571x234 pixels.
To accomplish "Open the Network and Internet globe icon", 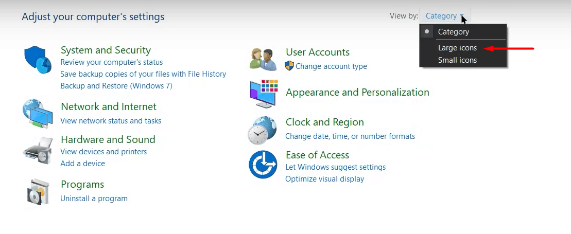I will tap(38, 113).
